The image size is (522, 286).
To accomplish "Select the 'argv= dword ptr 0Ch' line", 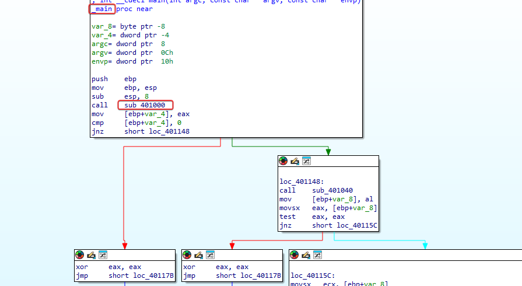I will 132,53.
